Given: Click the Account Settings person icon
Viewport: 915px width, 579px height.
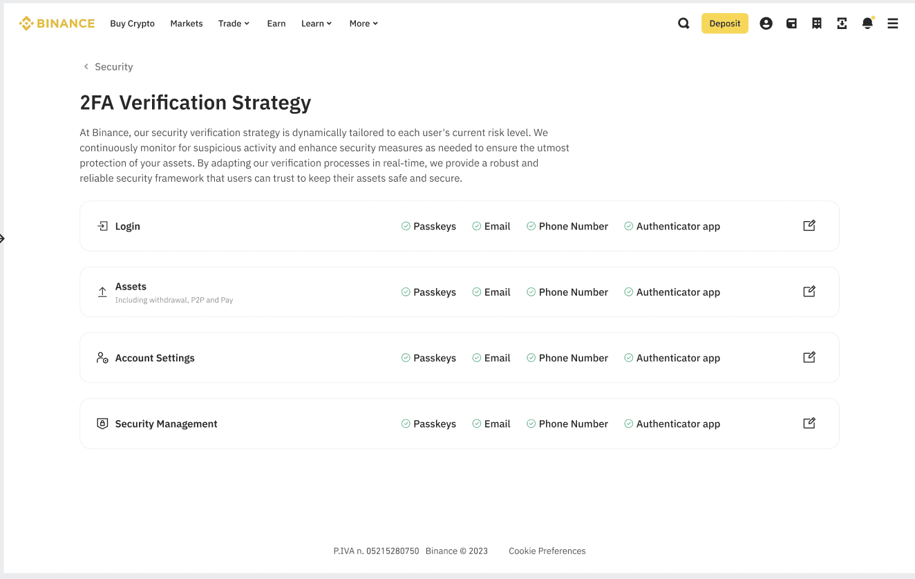Looking at the screenshot, I should point(102,358).
